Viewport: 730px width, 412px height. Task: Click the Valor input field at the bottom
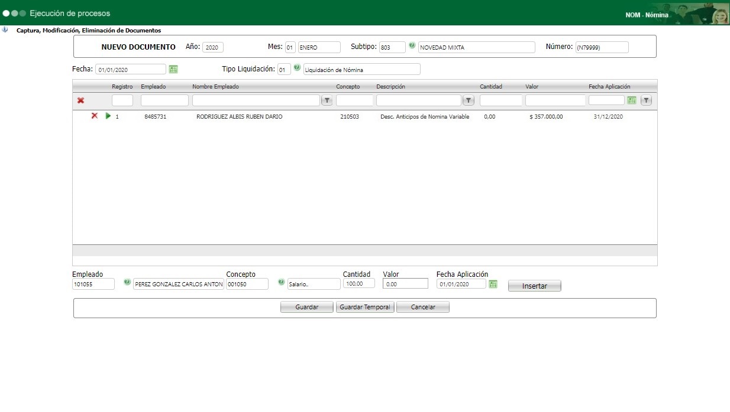pyautogui.click(x=405, y=284)
